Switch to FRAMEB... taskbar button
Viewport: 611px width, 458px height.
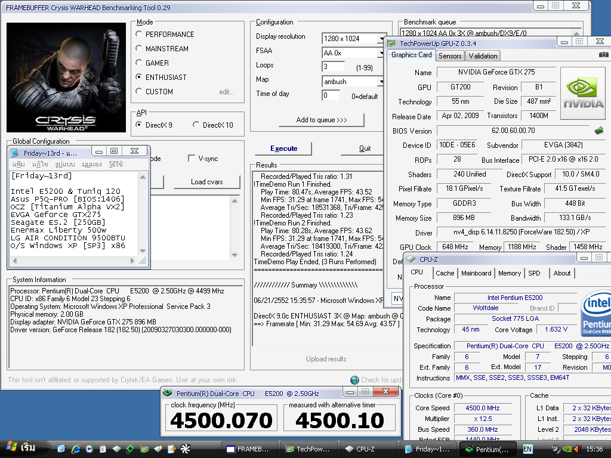pos(249,449)
